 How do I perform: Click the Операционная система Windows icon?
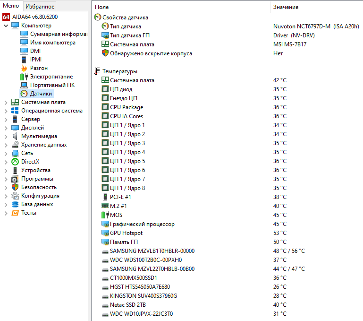(x=15, y=111)
